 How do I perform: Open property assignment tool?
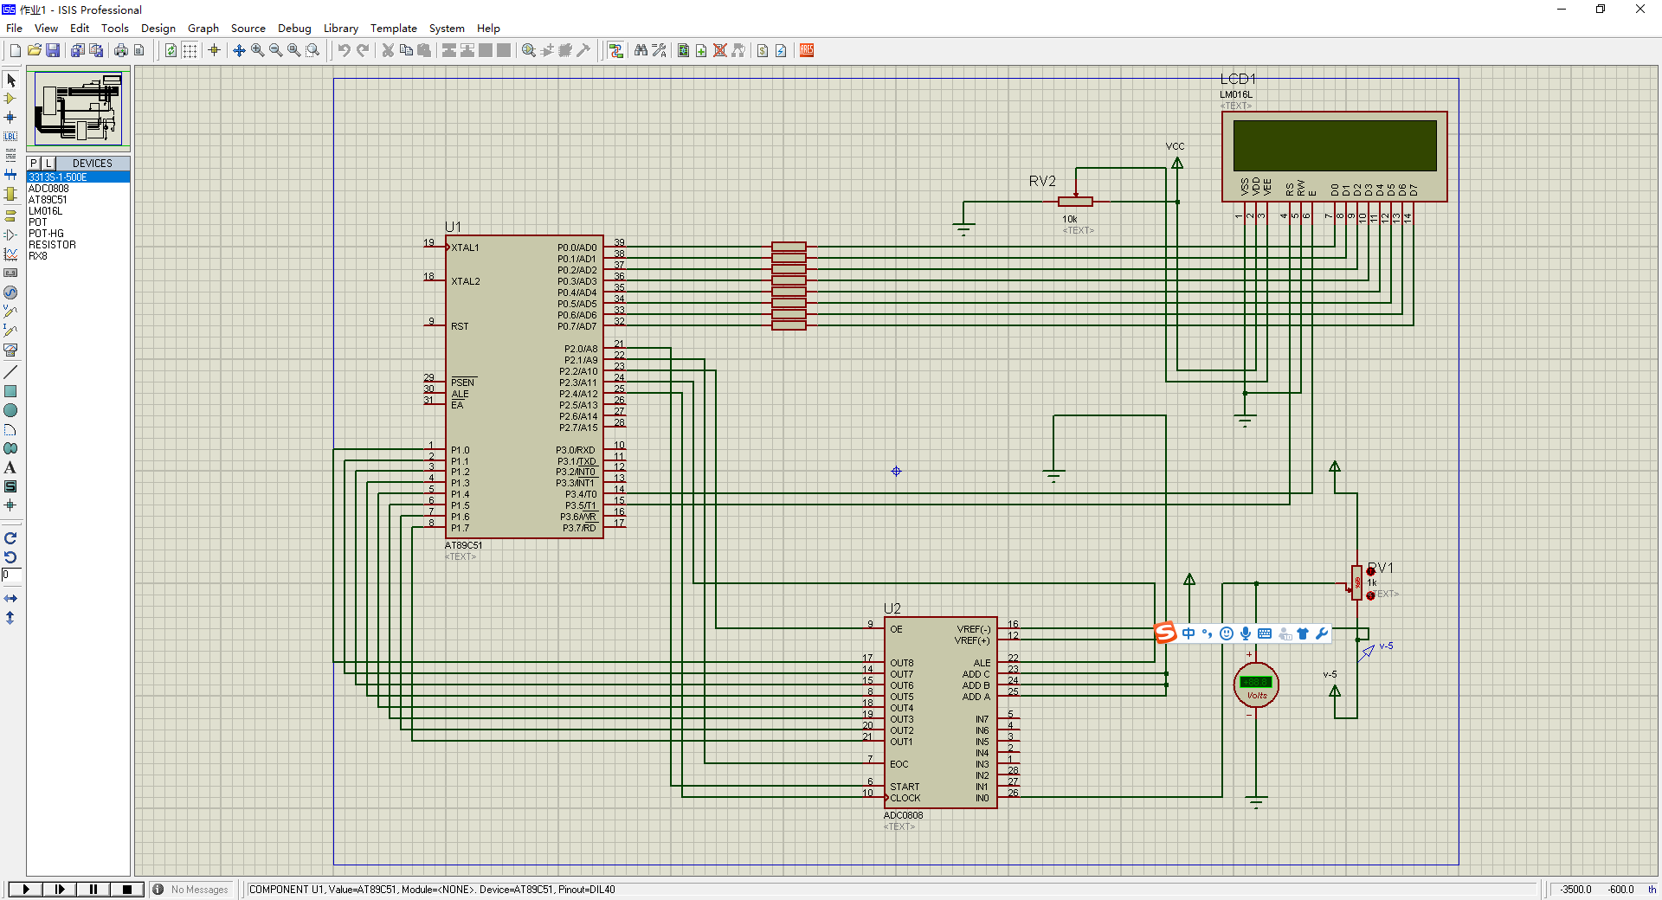pos(659,50)
